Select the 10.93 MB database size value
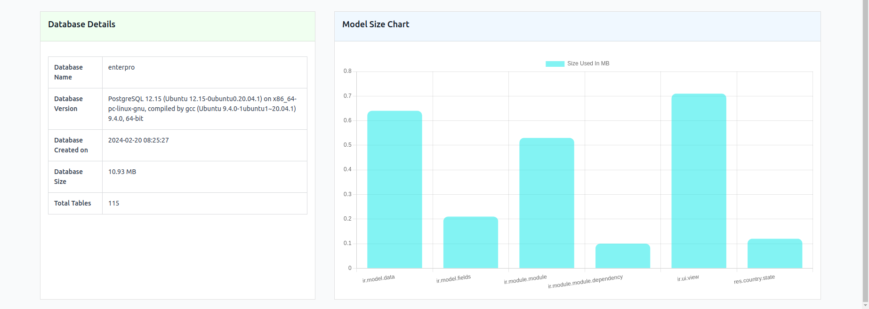The width and height of the screenshot is (869, 309). click(x=122, y=172)
